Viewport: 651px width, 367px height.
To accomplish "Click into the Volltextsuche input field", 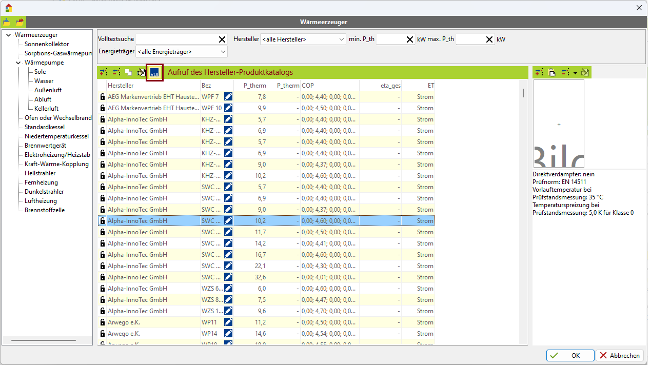I will click(x=176, y=39).
